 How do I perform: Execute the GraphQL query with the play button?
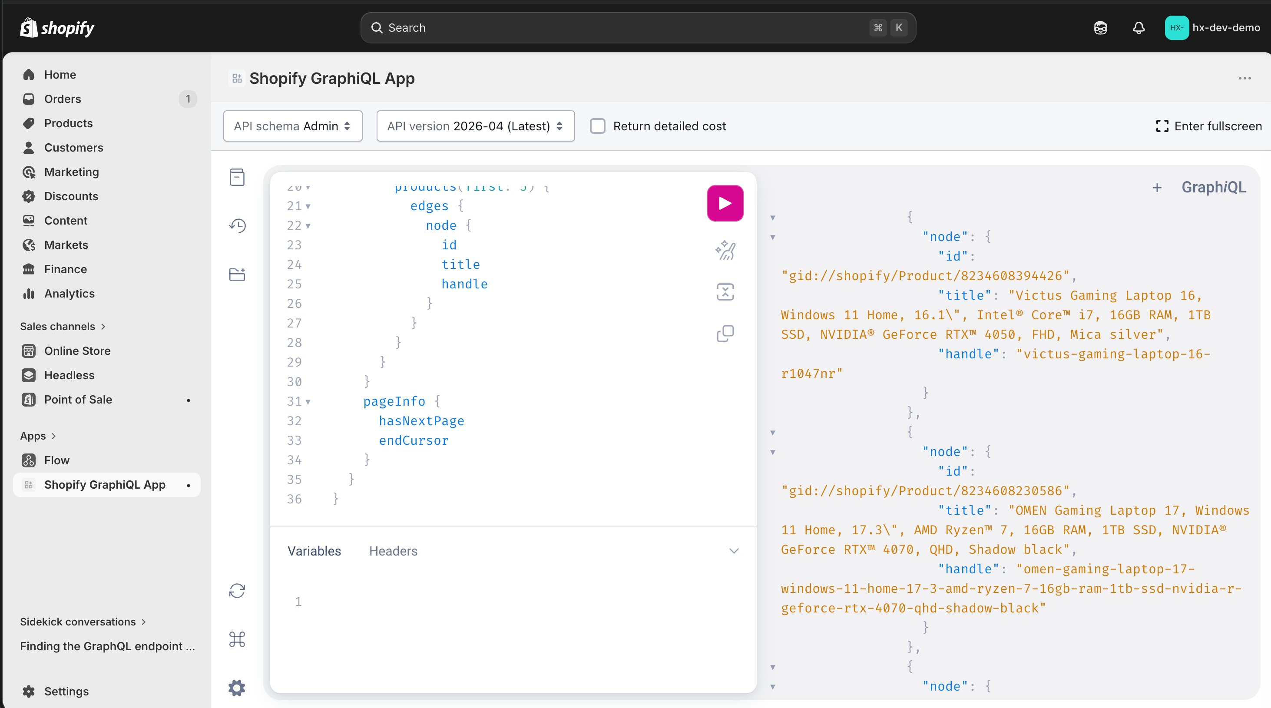[725, 203]
